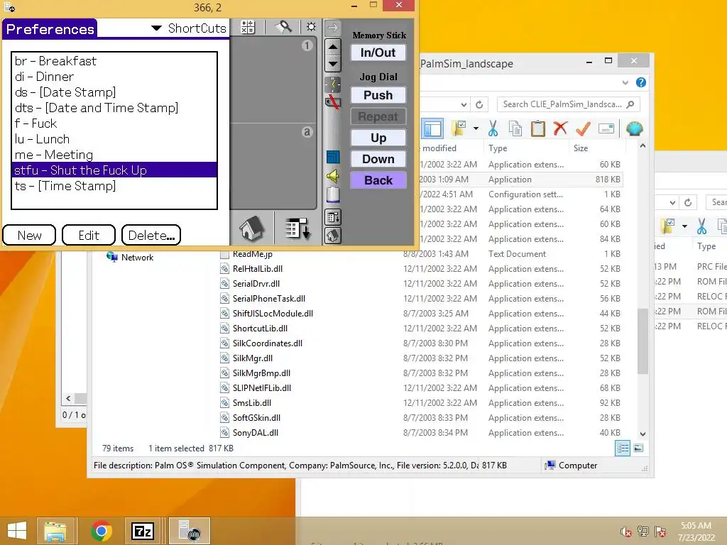
Task: Click the silkscreen Menu list icon
Action: tap(297, 229)
